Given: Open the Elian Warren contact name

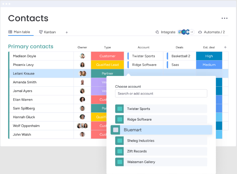Looking at the screenshot, I should pyautogui.click(x=23, y=100).
